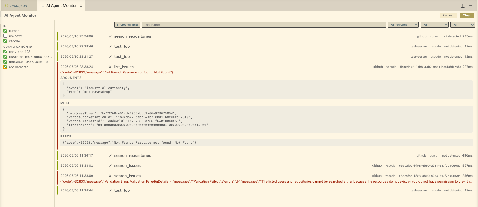Click the split editor icon
The image size is (478, 207).
[x=463, y=6]
